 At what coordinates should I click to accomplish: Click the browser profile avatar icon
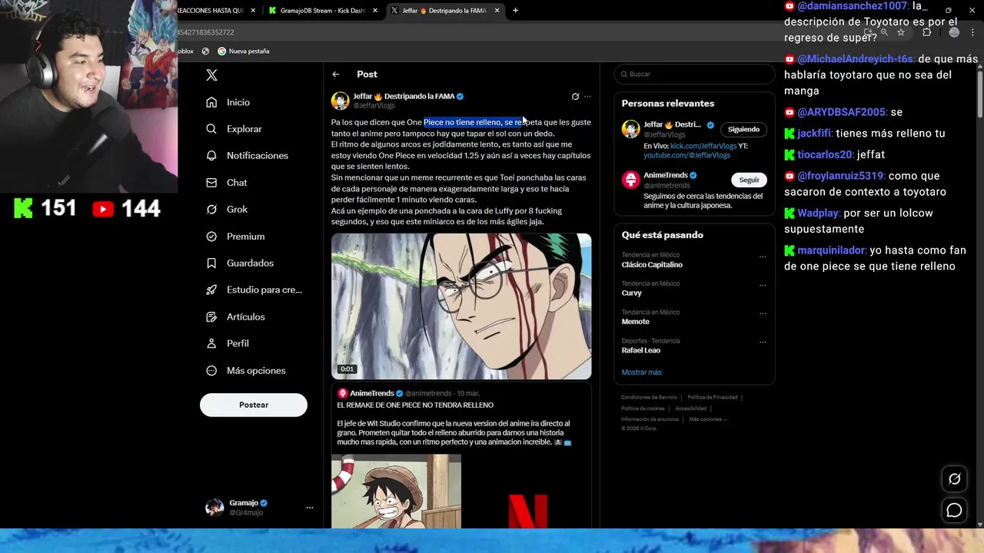954,32
